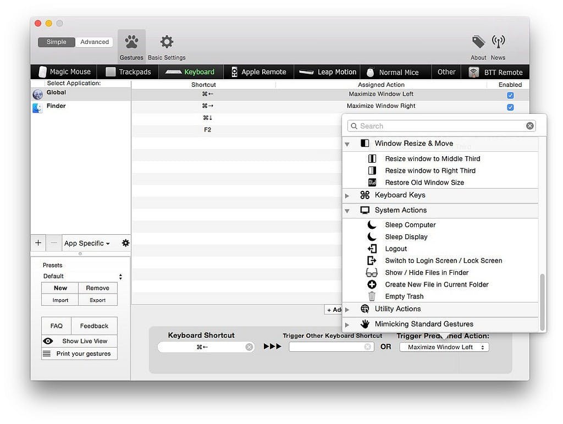Open the FAQ button

click(57, 326)
